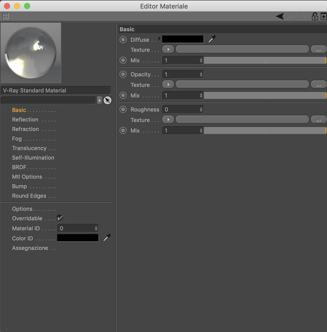The height and width of the screenshot is (332, 327).
Task: Open the Self-Illumination channel
Action: tap(33, 158)
